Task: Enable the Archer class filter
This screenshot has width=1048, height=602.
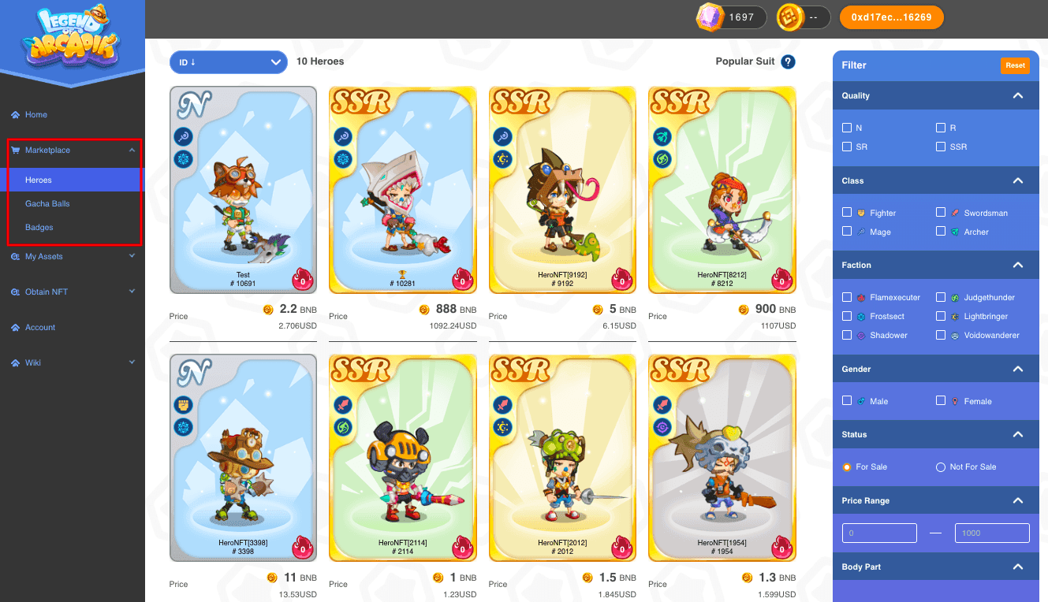Action: 941,232
